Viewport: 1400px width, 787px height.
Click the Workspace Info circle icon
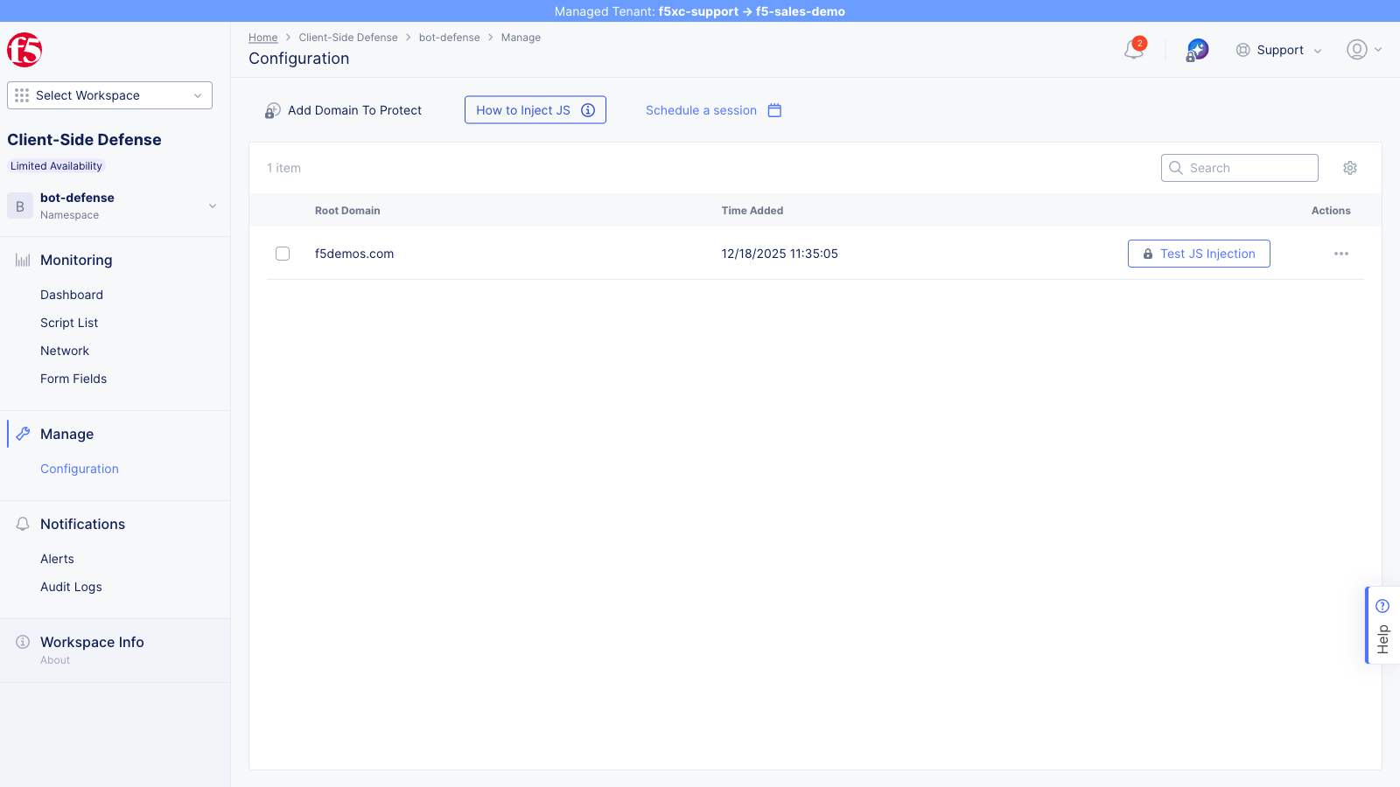(x=22, y=641)
